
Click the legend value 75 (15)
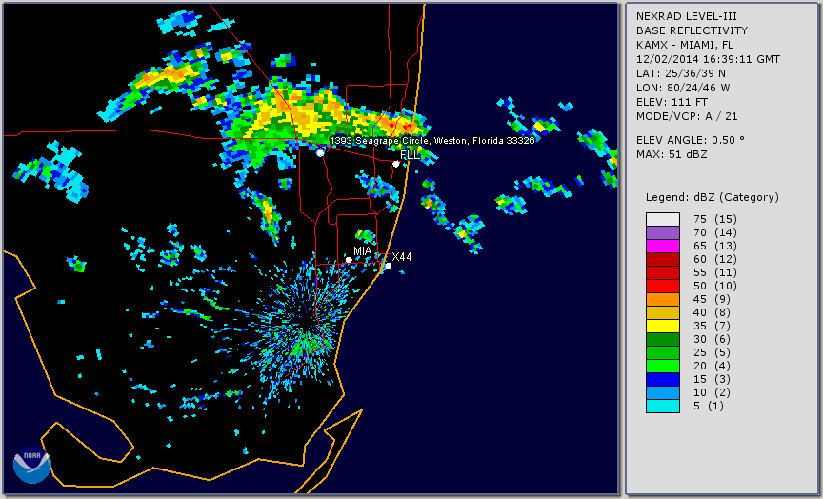pos(715,219)
